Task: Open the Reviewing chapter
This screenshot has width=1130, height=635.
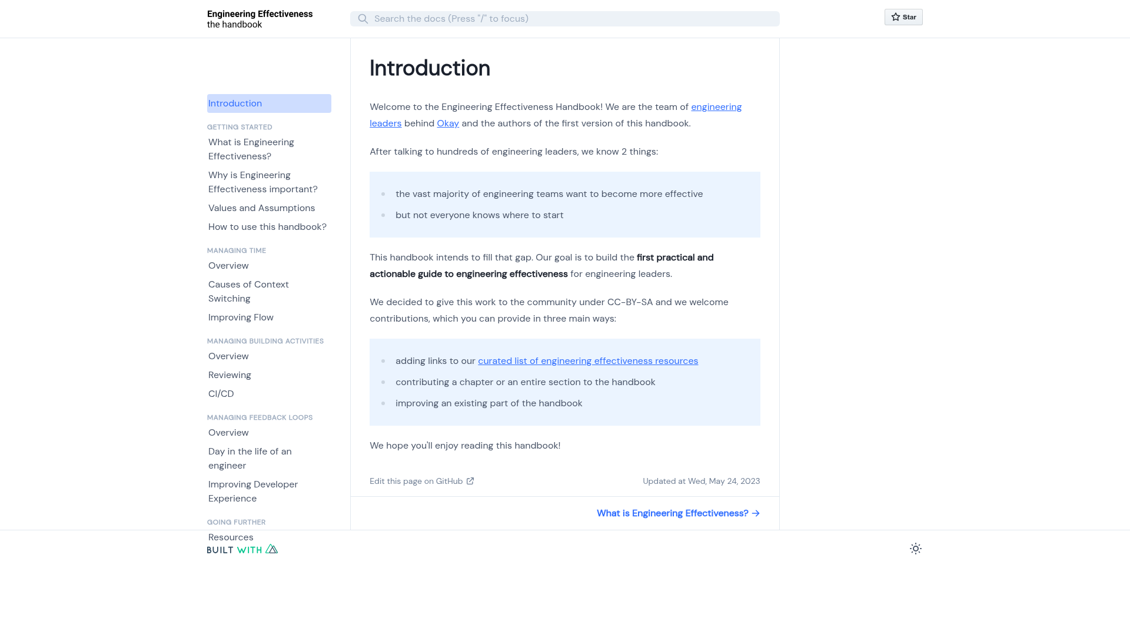Action: click(230, 375)
